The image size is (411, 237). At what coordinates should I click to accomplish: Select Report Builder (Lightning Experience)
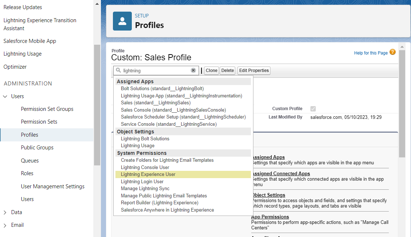160,202
